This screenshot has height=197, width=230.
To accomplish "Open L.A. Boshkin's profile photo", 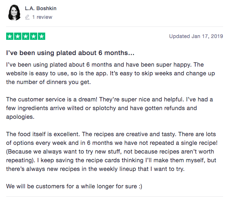I will (14, 13).
